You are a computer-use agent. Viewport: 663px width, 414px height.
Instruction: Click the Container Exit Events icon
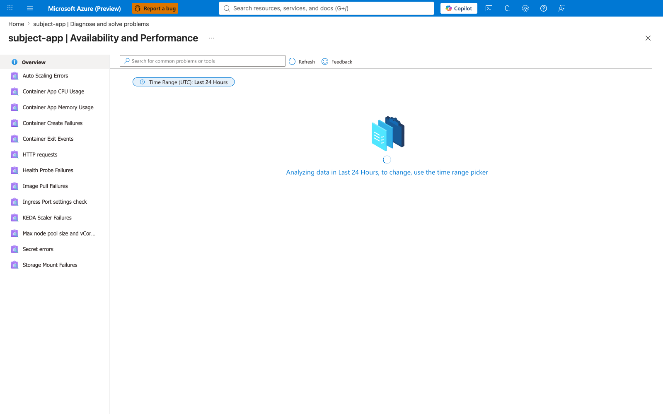pyautogui.click(x=15, y=139)
